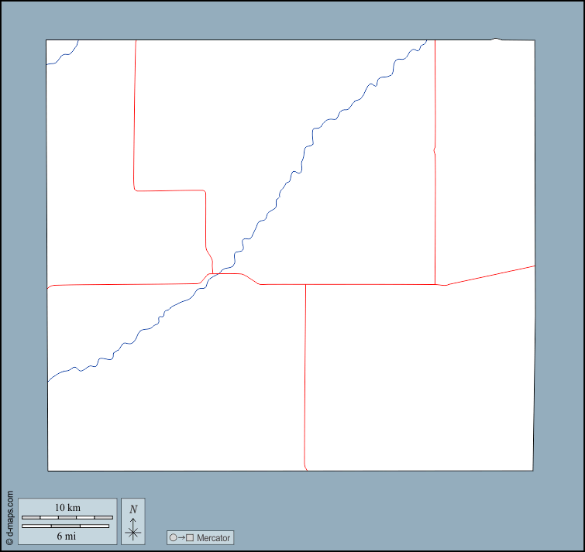This screenshot has height=552, width=585.
Task: Click the river and road crossing at center
Action: point(220,273)
